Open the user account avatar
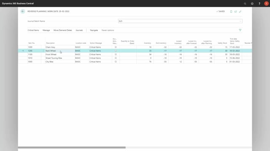This screenshot has width=270, height=151. coord(266,3)
